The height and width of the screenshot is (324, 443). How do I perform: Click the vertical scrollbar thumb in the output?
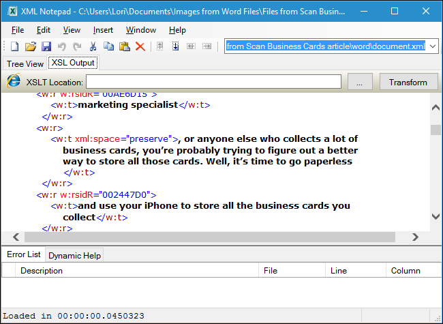click(436, 130)
